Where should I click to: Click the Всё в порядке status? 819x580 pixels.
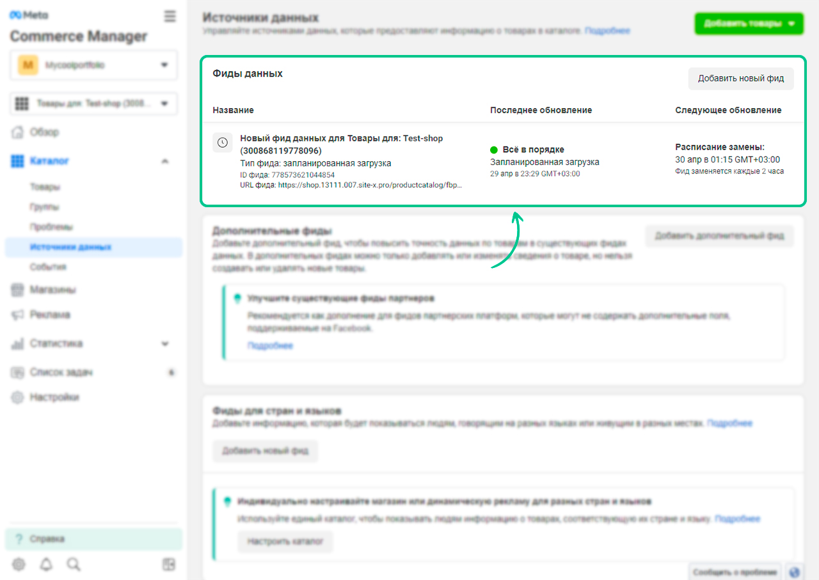[527, 150]
